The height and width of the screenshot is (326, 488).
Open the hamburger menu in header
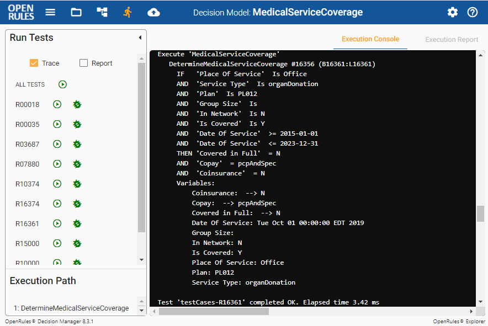coord(50,12)
